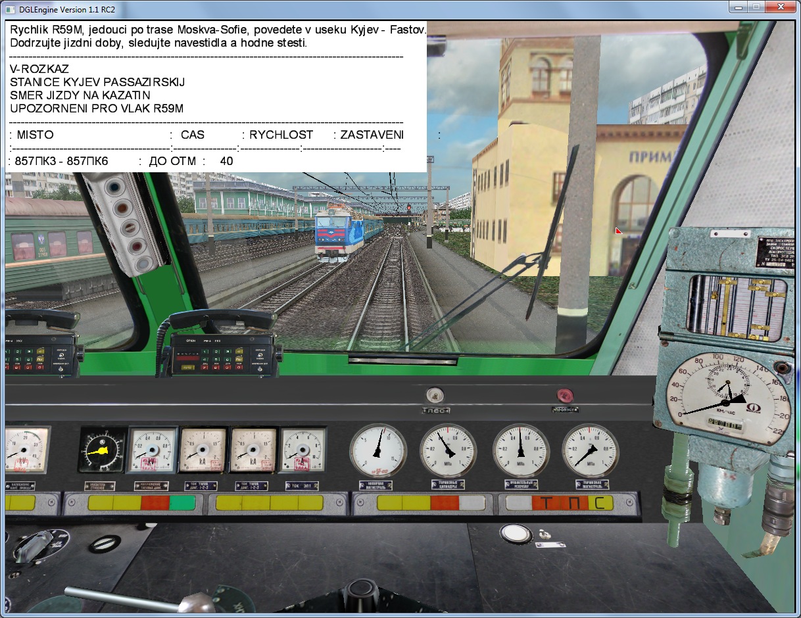The width and height of the screenshot is (801, 618).
Task: Click the yellow-needle step indicator gauge
Action: coord(101,450)
